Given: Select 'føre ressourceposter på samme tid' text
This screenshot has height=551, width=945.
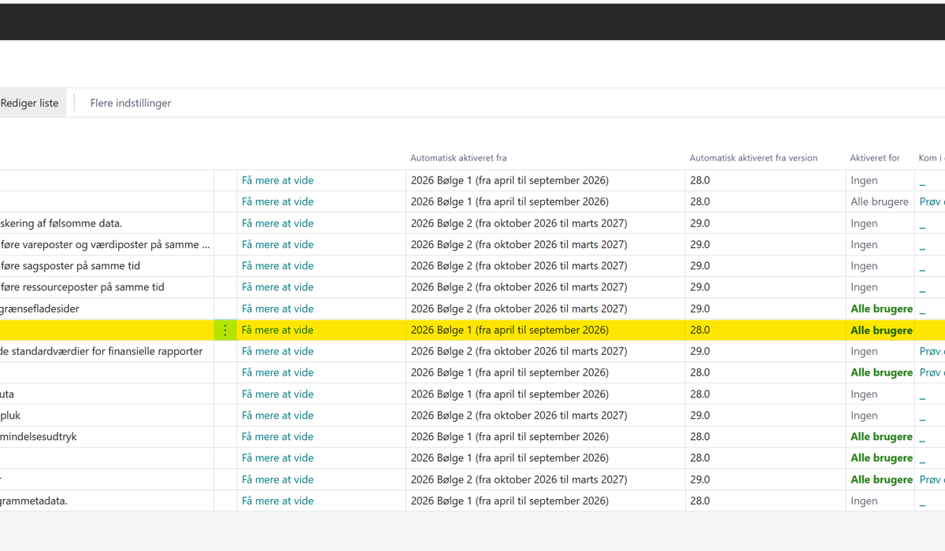Looking at the screenshot, I should (82, 287).
